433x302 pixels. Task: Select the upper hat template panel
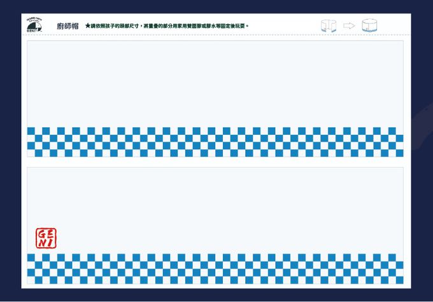click(x=215, y=83)
